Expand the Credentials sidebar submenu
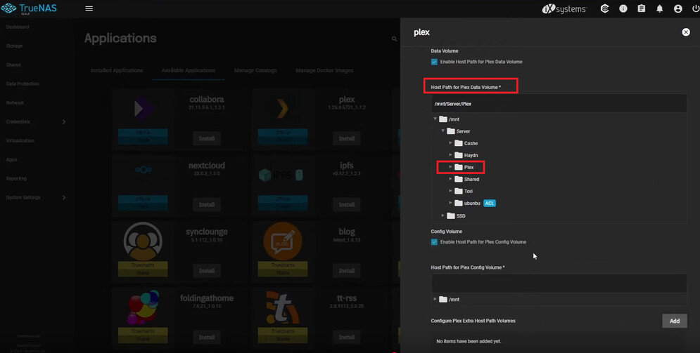 click(x=63, y=121)
